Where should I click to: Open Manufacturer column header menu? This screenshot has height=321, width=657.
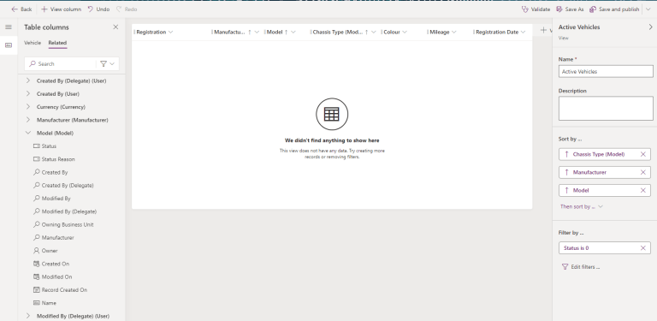point(257,33)
